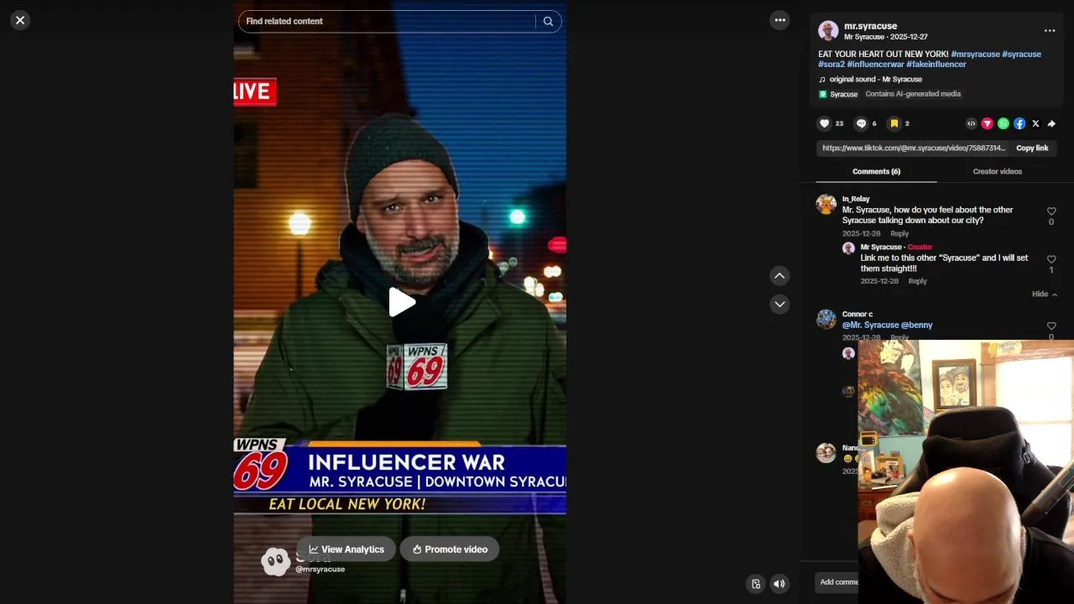Image resolution: width=1074 pixels, height=604 pixels.
Task: Click the View Analytics button
Action: point(346,549)
